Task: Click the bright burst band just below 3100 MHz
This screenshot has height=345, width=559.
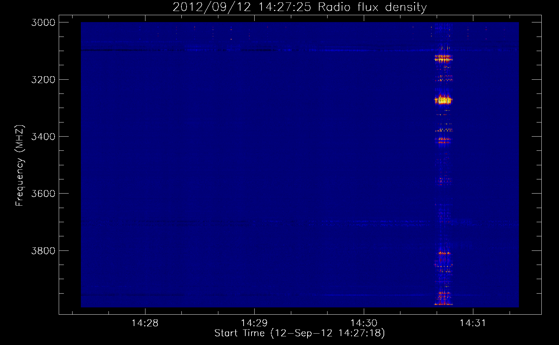Action: [x=444, y=58]
